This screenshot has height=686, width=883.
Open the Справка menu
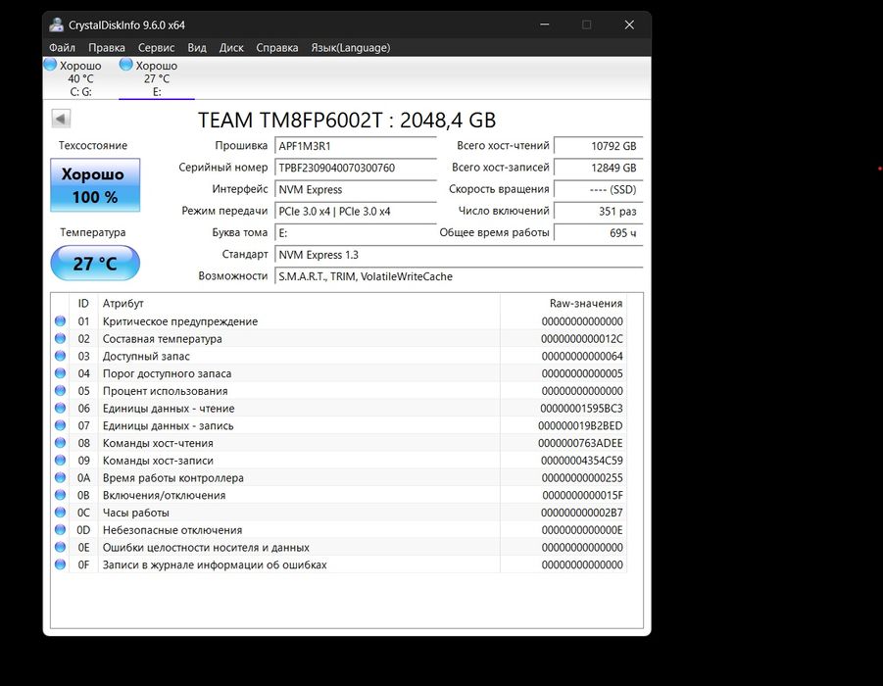pyautogui.click(x=277, y=48)
